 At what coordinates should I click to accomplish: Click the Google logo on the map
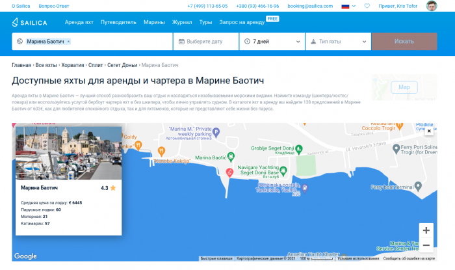coord(25,256)
